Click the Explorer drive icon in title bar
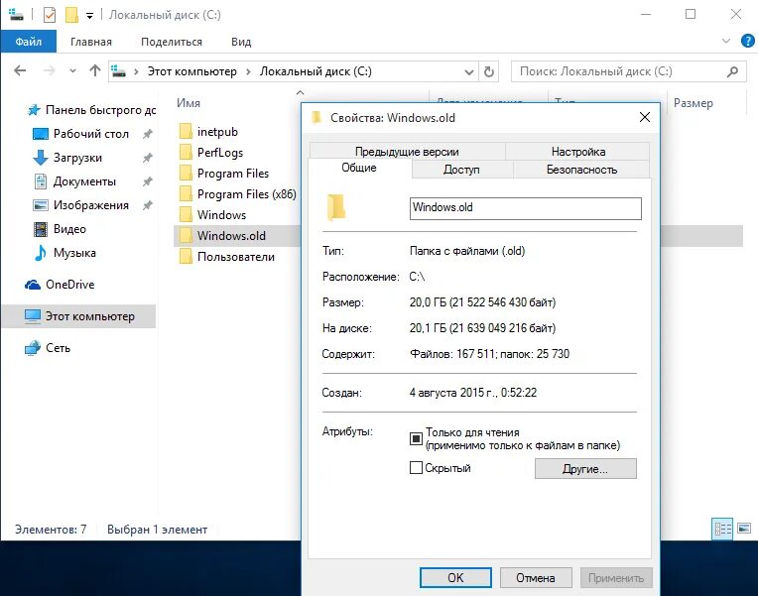The width and height of the screenshot is (758, 596). point(16,15)
